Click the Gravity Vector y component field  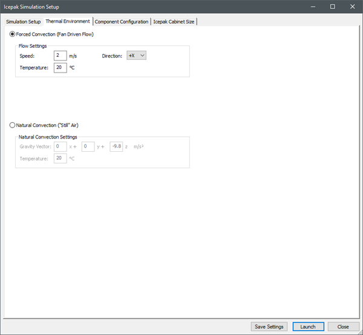[x=88, y=146]
